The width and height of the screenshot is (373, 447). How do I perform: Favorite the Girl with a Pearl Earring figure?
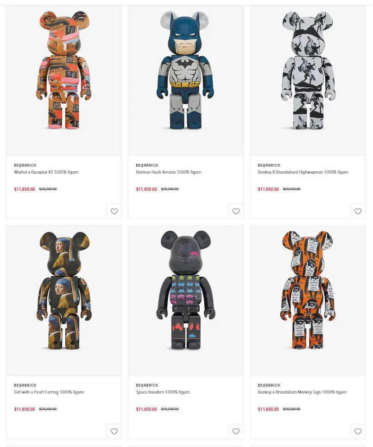(114, 431)
